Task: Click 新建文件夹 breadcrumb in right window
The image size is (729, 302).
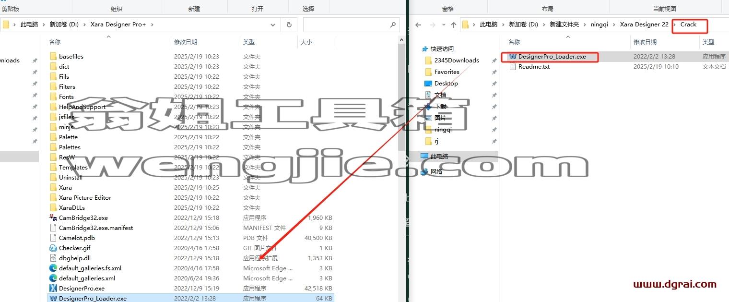Action: coord(564,24)
